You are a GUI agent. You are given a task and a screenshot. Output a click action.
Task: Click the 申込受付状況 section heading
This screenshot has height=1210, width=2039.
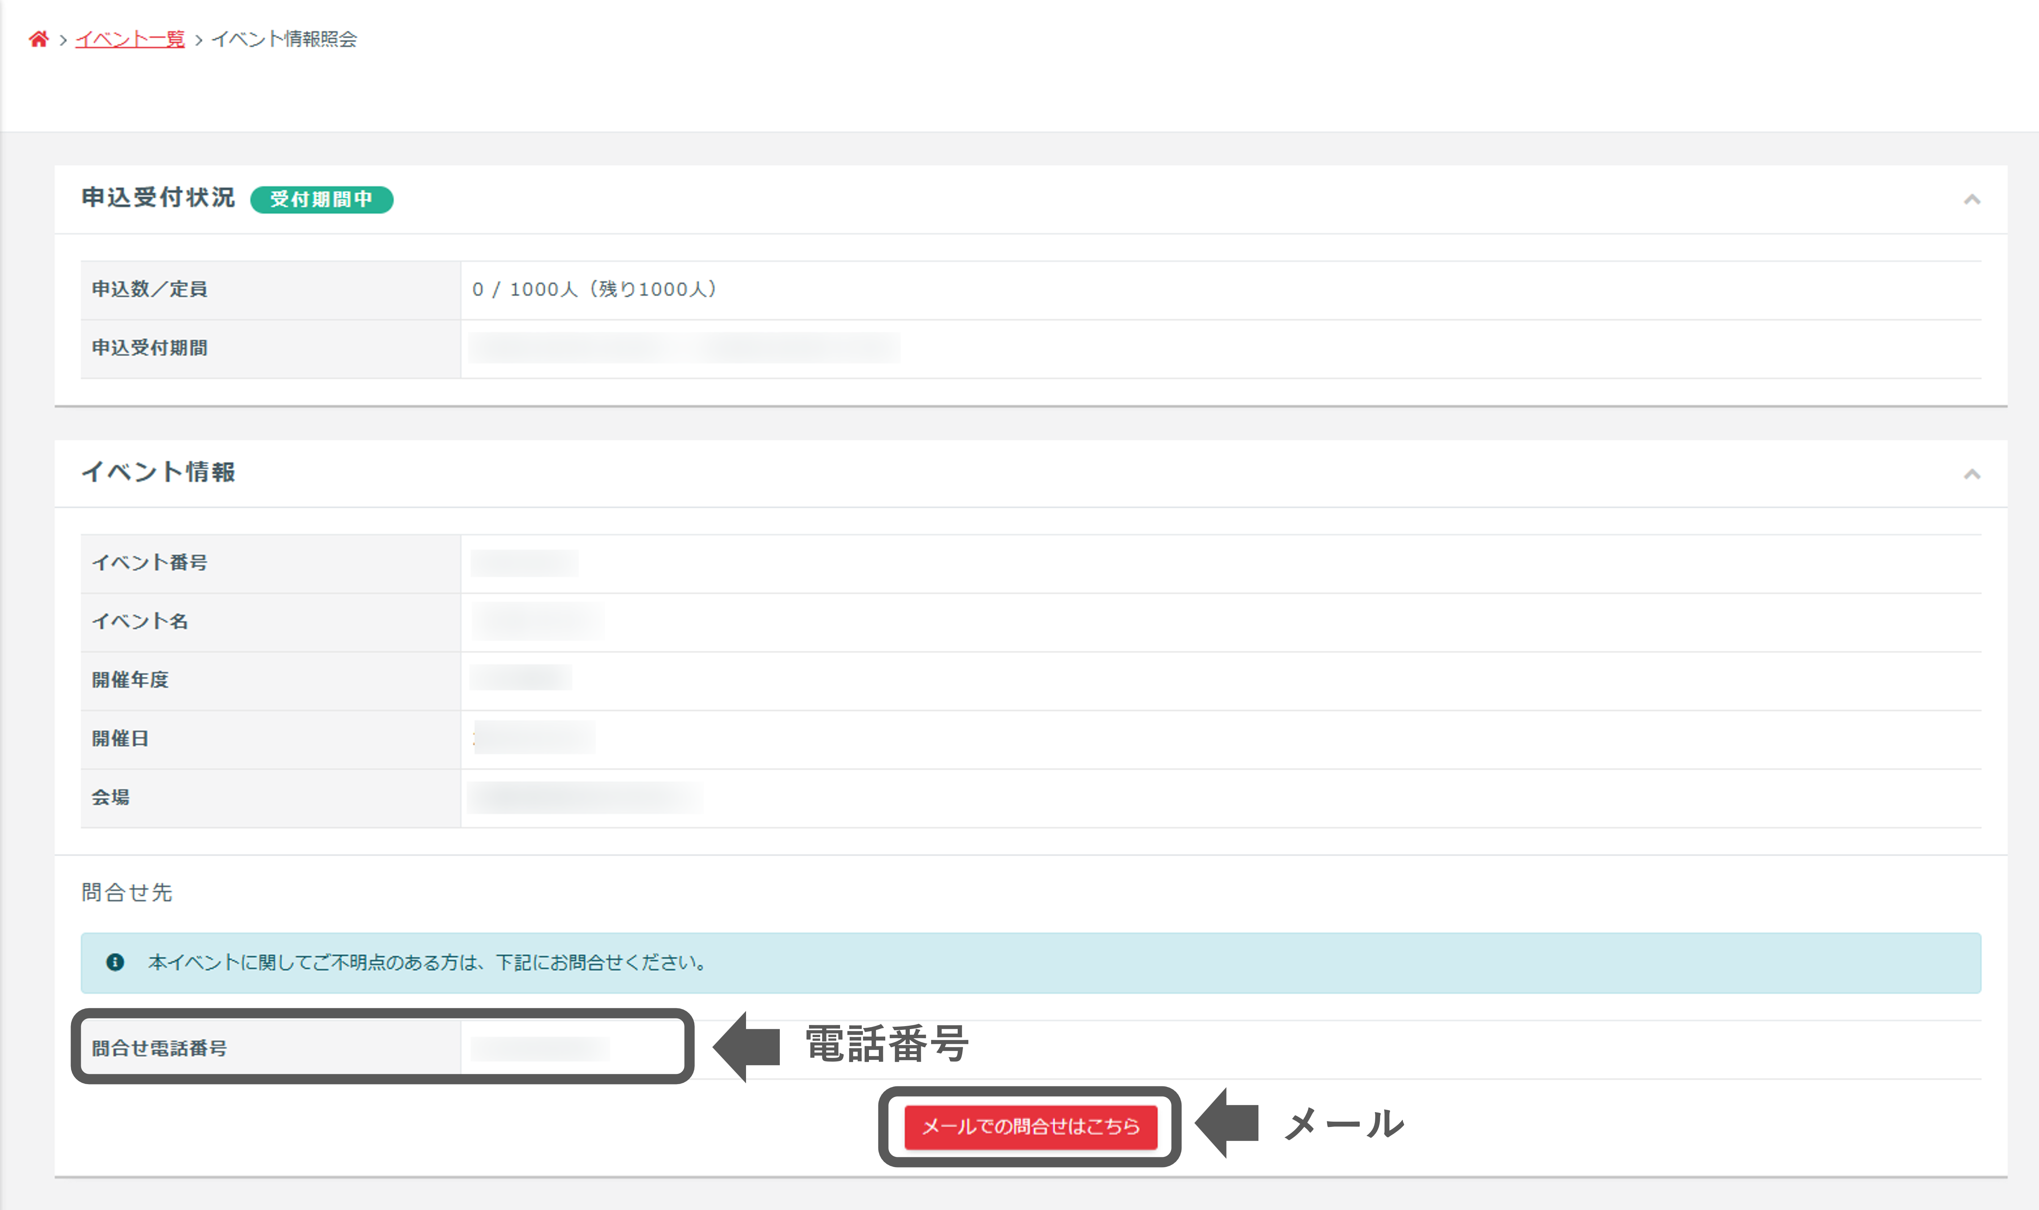click(158, 197)
